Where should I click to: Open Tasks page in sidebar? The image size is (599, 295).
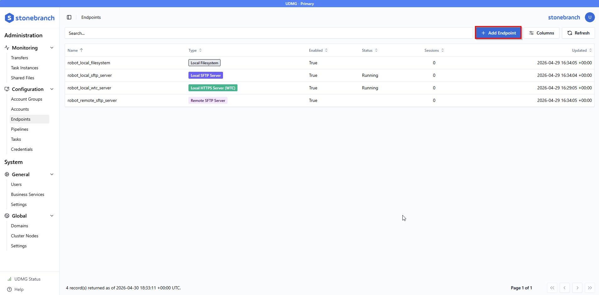[x=16, y=139]
